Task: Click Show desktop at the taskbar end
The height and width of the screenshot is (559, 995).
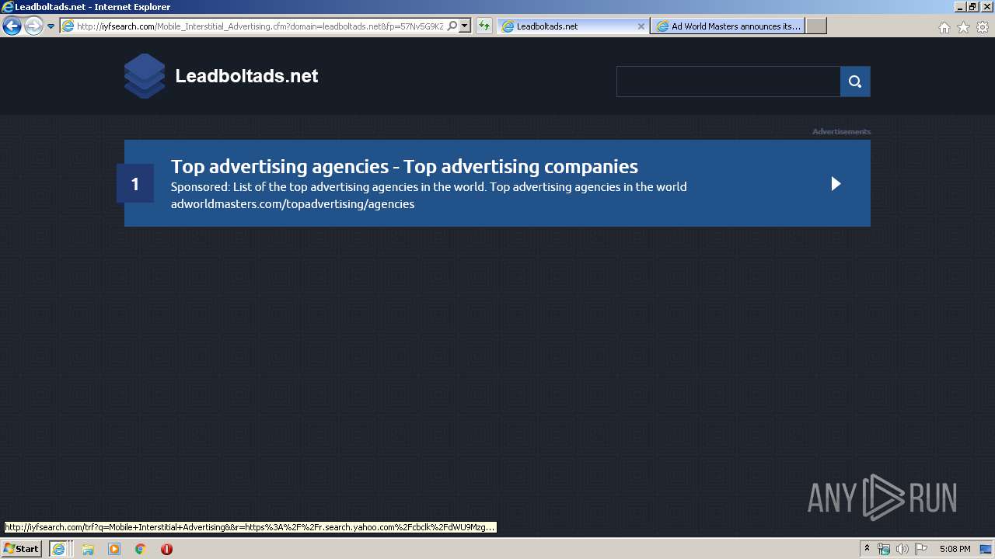Action: [x=986, y=549]
